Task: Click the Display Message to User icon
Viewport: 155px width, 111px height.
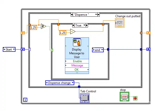Action: click(x=77, y=43)
